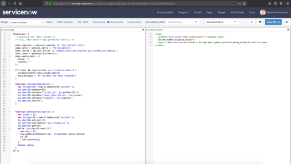Collapse createIncident function fold at line 19
Screen dimensions: 291x164
(x=10, y=84)
